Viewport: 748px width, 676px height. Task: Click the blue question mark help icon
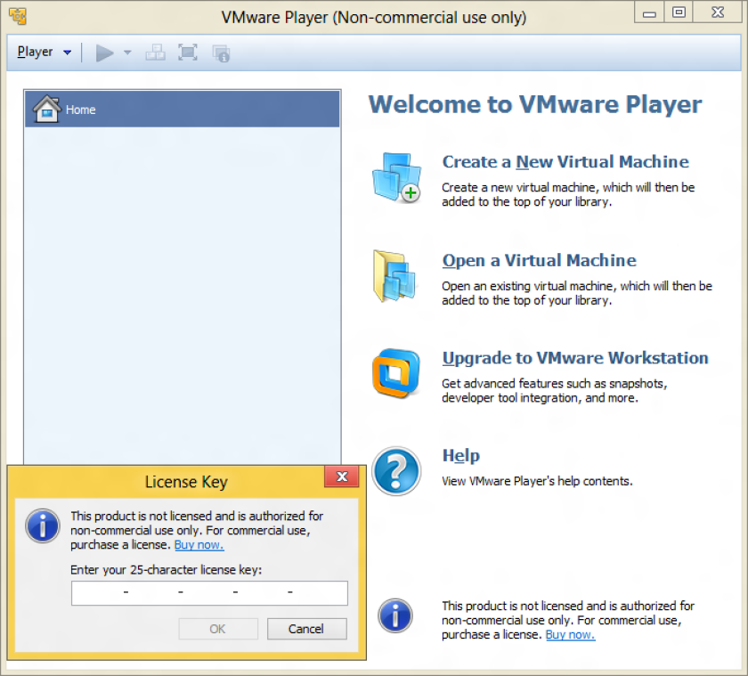point(396,471)
